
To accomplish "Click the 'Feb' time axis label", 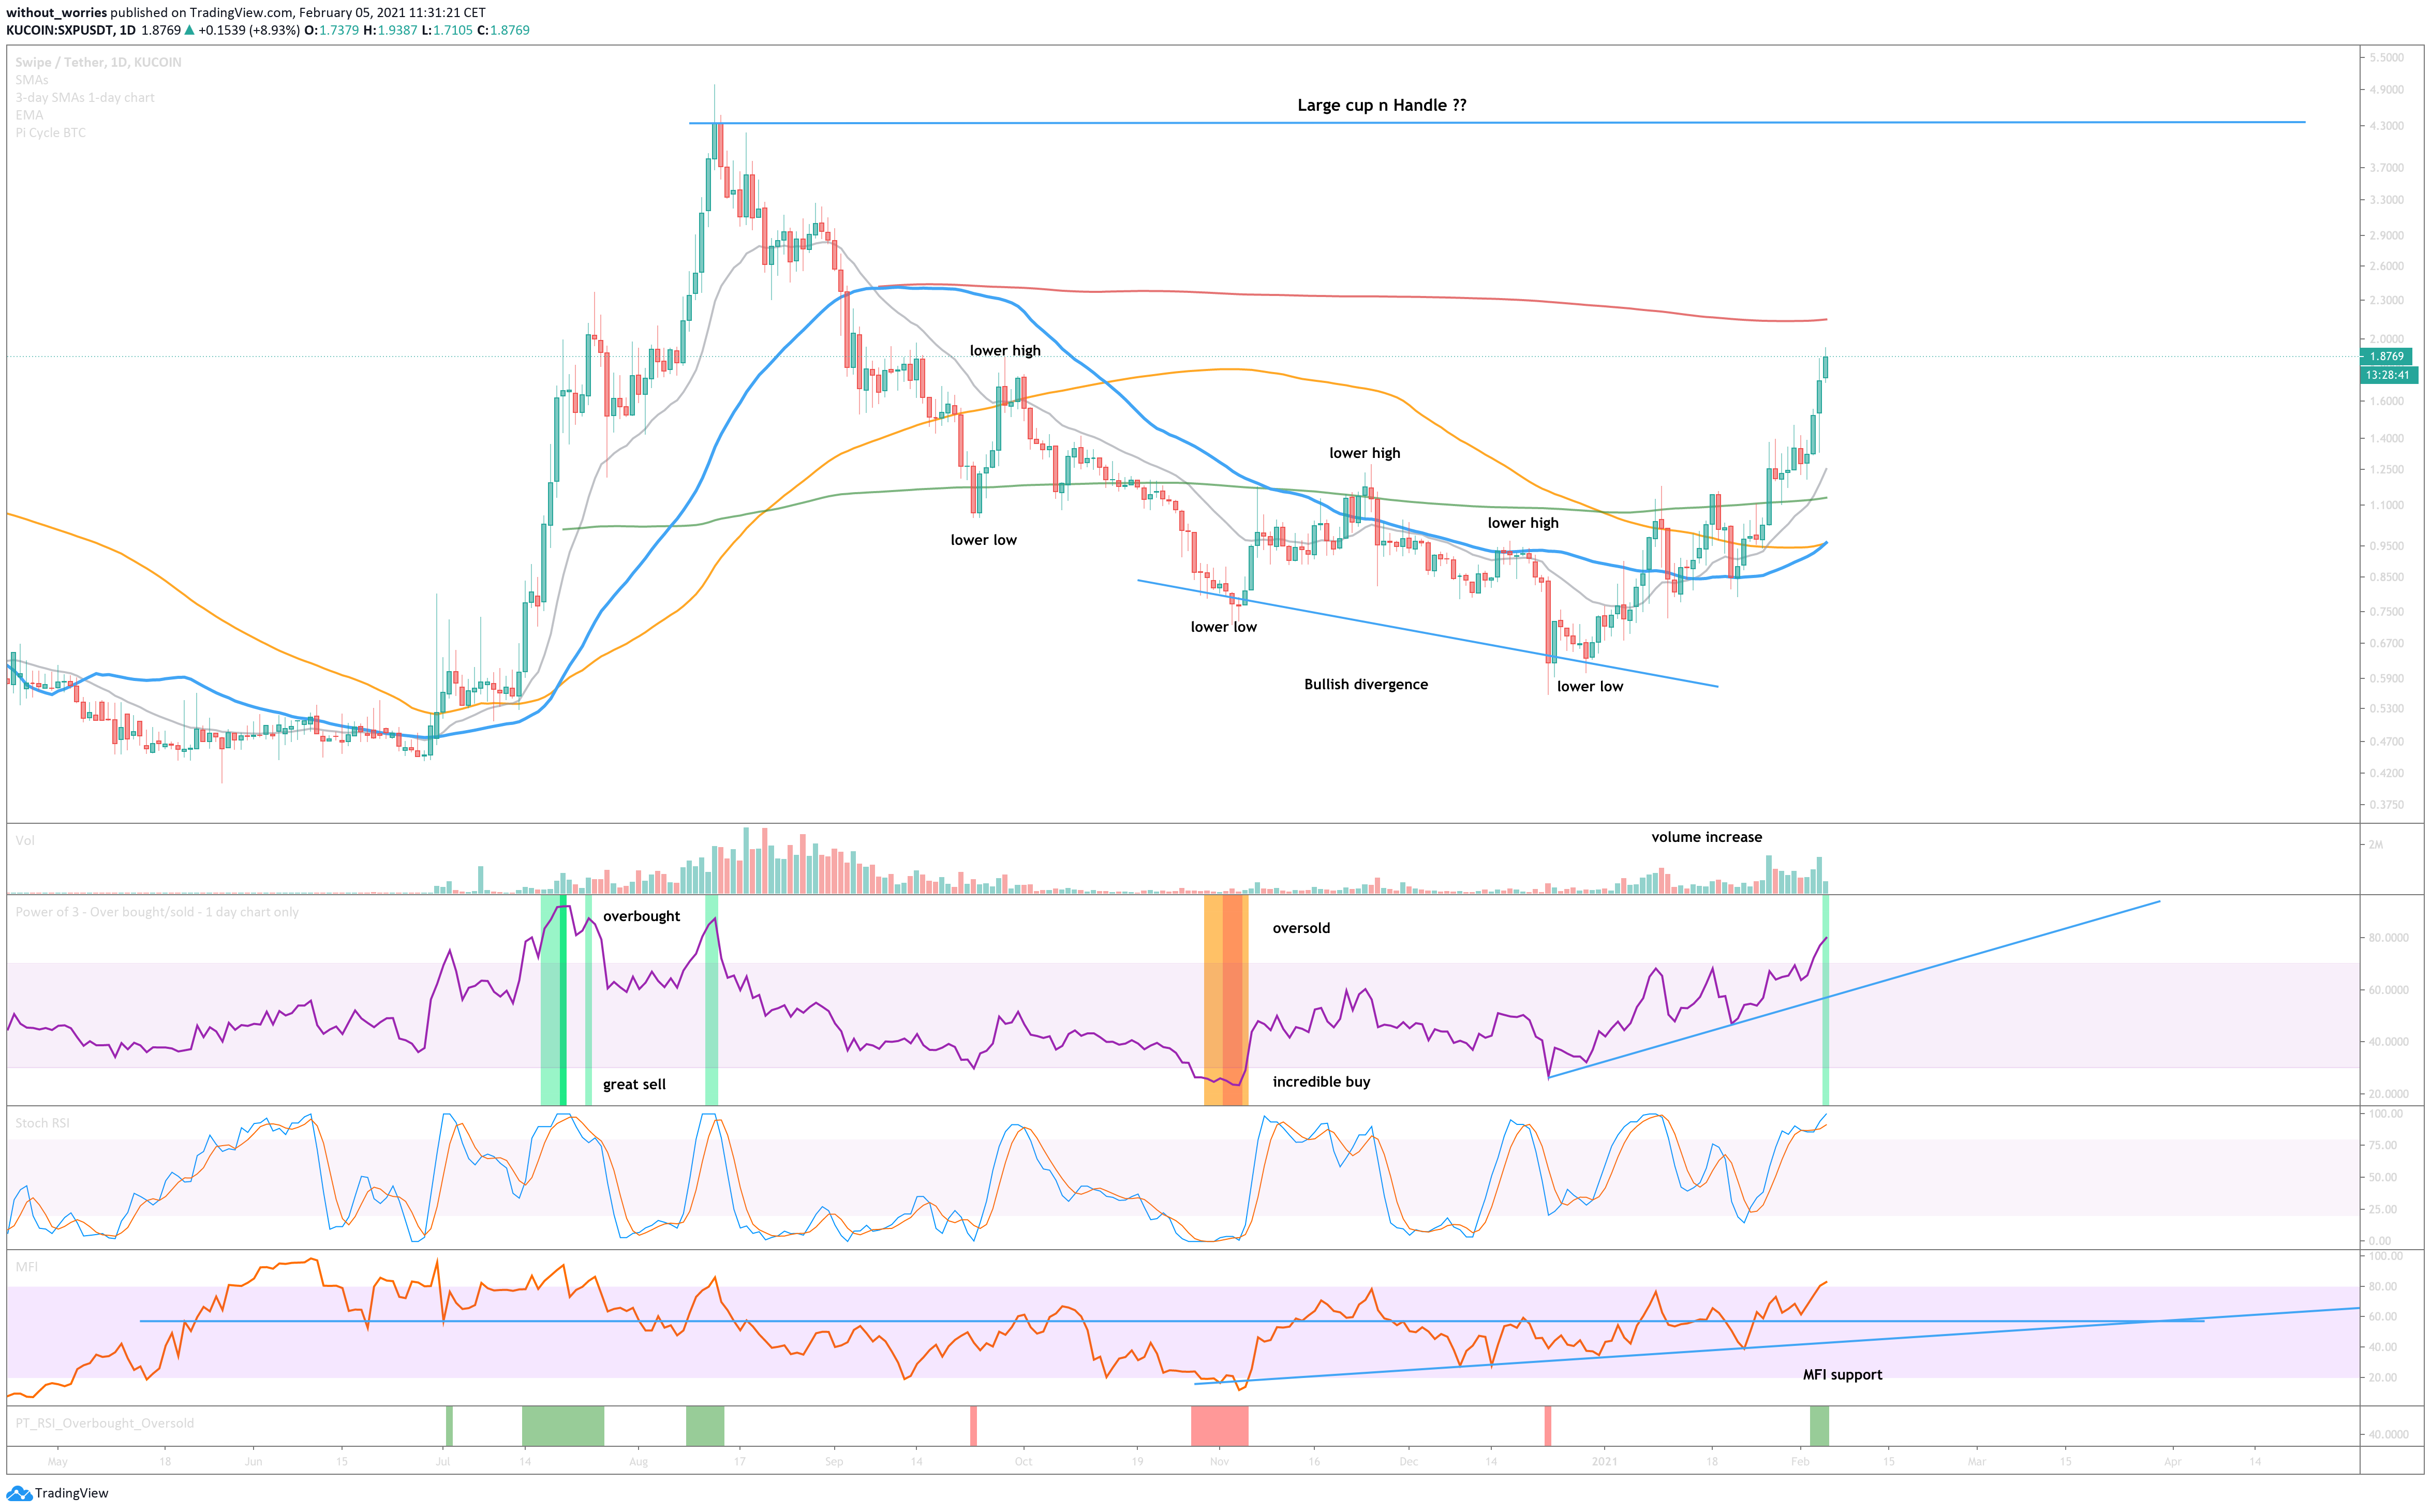I will pyautogui.click(x=1800, y=1462).
